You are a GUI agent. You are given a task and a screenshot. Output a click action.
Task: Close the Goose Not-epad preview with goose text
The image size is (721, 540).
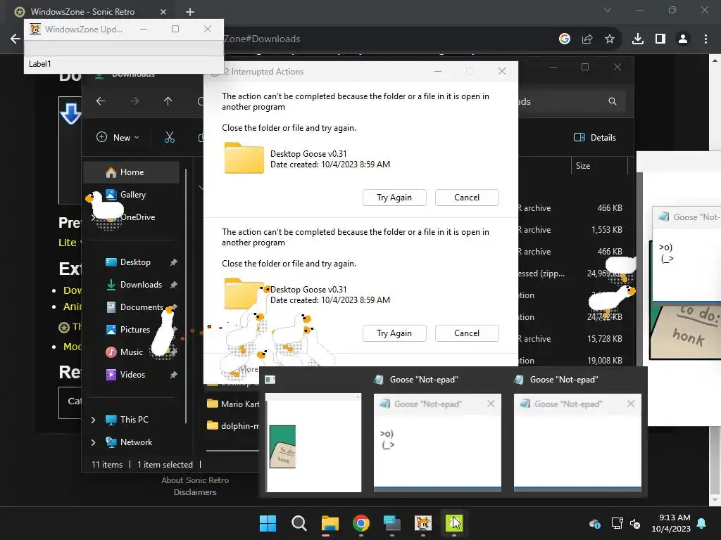click(x=491, y=404)
